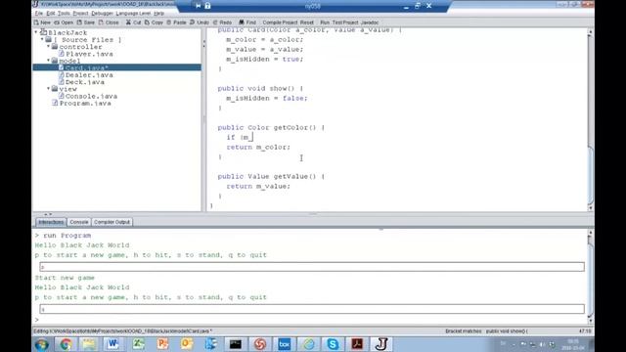Image resolution: width=626 pixels, height=352 pixels.
Task: Open Find with the binoculars button
Action: pos(247,22)
